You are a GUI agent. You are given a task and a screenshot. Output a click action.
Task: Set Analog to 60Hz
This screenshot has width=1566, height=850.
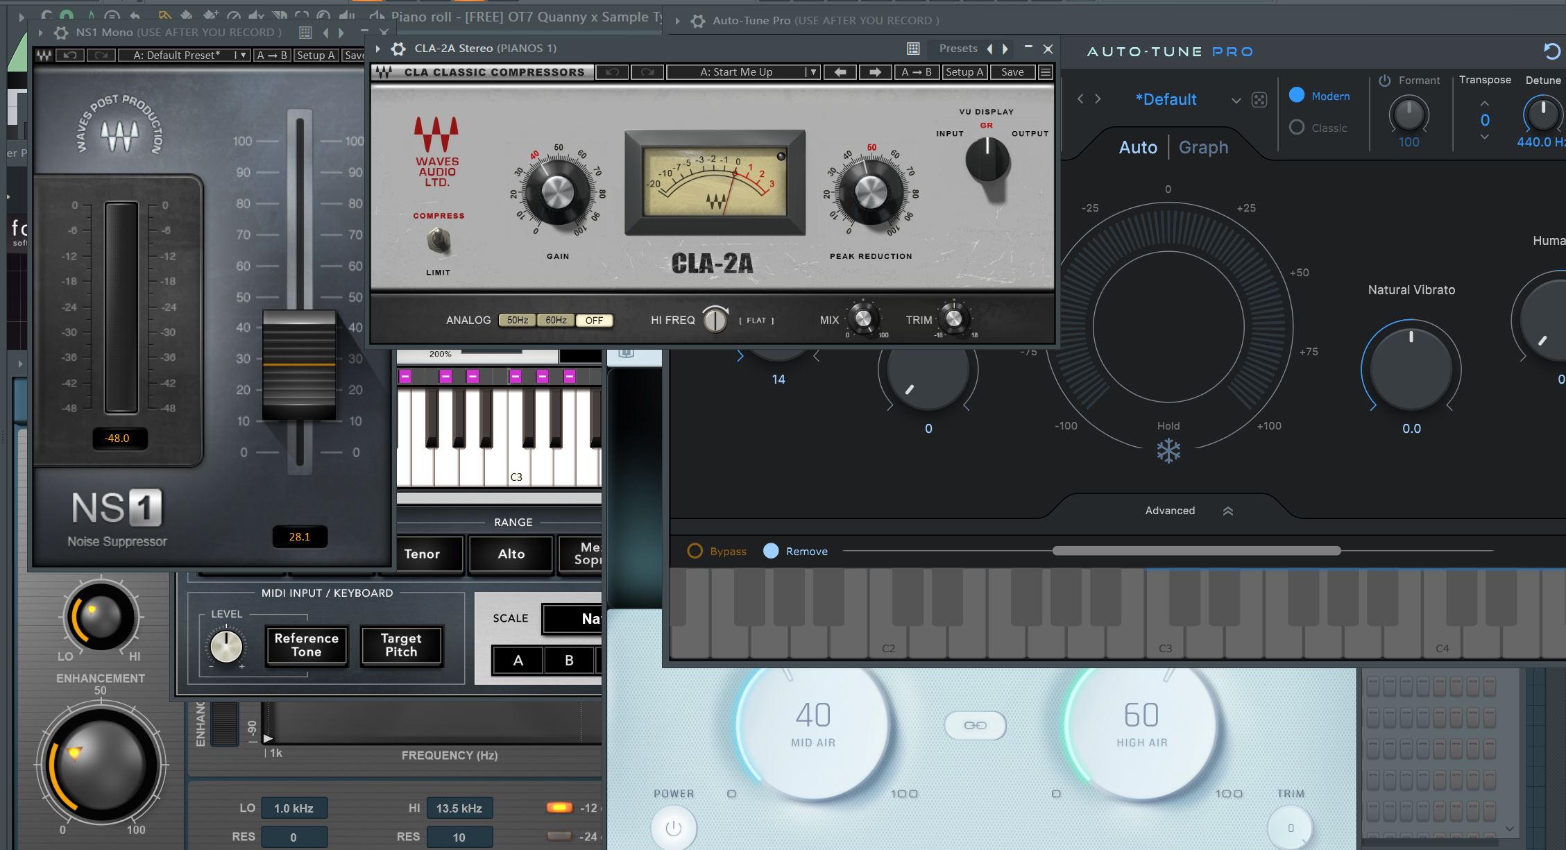tap(556, 321)
